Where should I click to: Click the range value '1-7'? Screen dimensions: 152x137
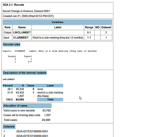click(89, 38)
